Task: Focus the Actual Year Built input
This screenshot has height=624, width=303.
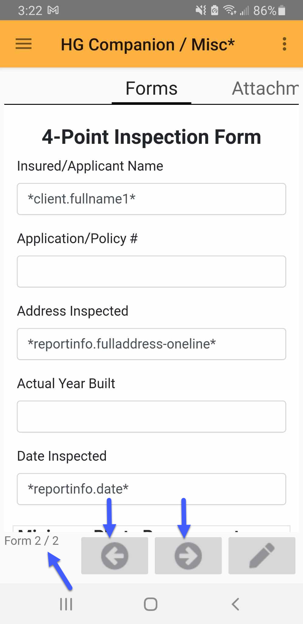Action: pyautogui.click(x=151, y=417)
